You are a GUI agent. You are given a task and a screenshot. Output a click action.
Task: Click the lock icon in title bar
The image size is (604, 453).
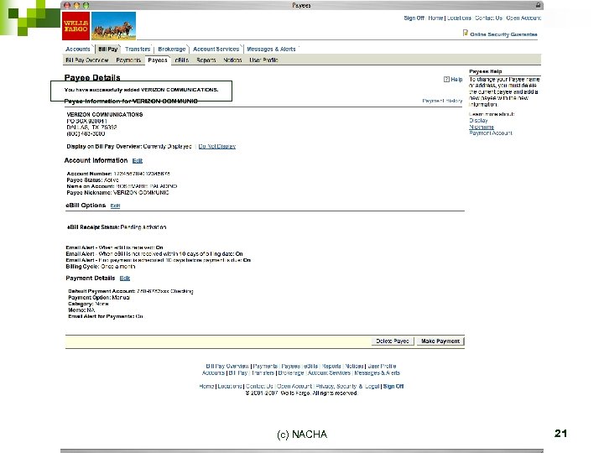click(538, 5)
